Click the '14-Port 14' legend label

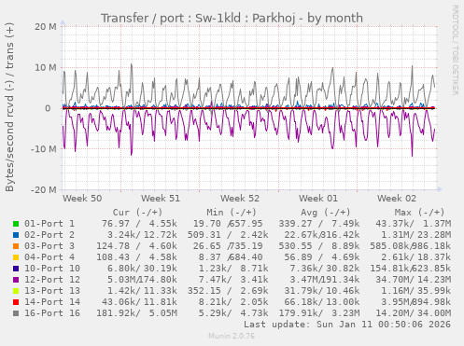(52, 302)
